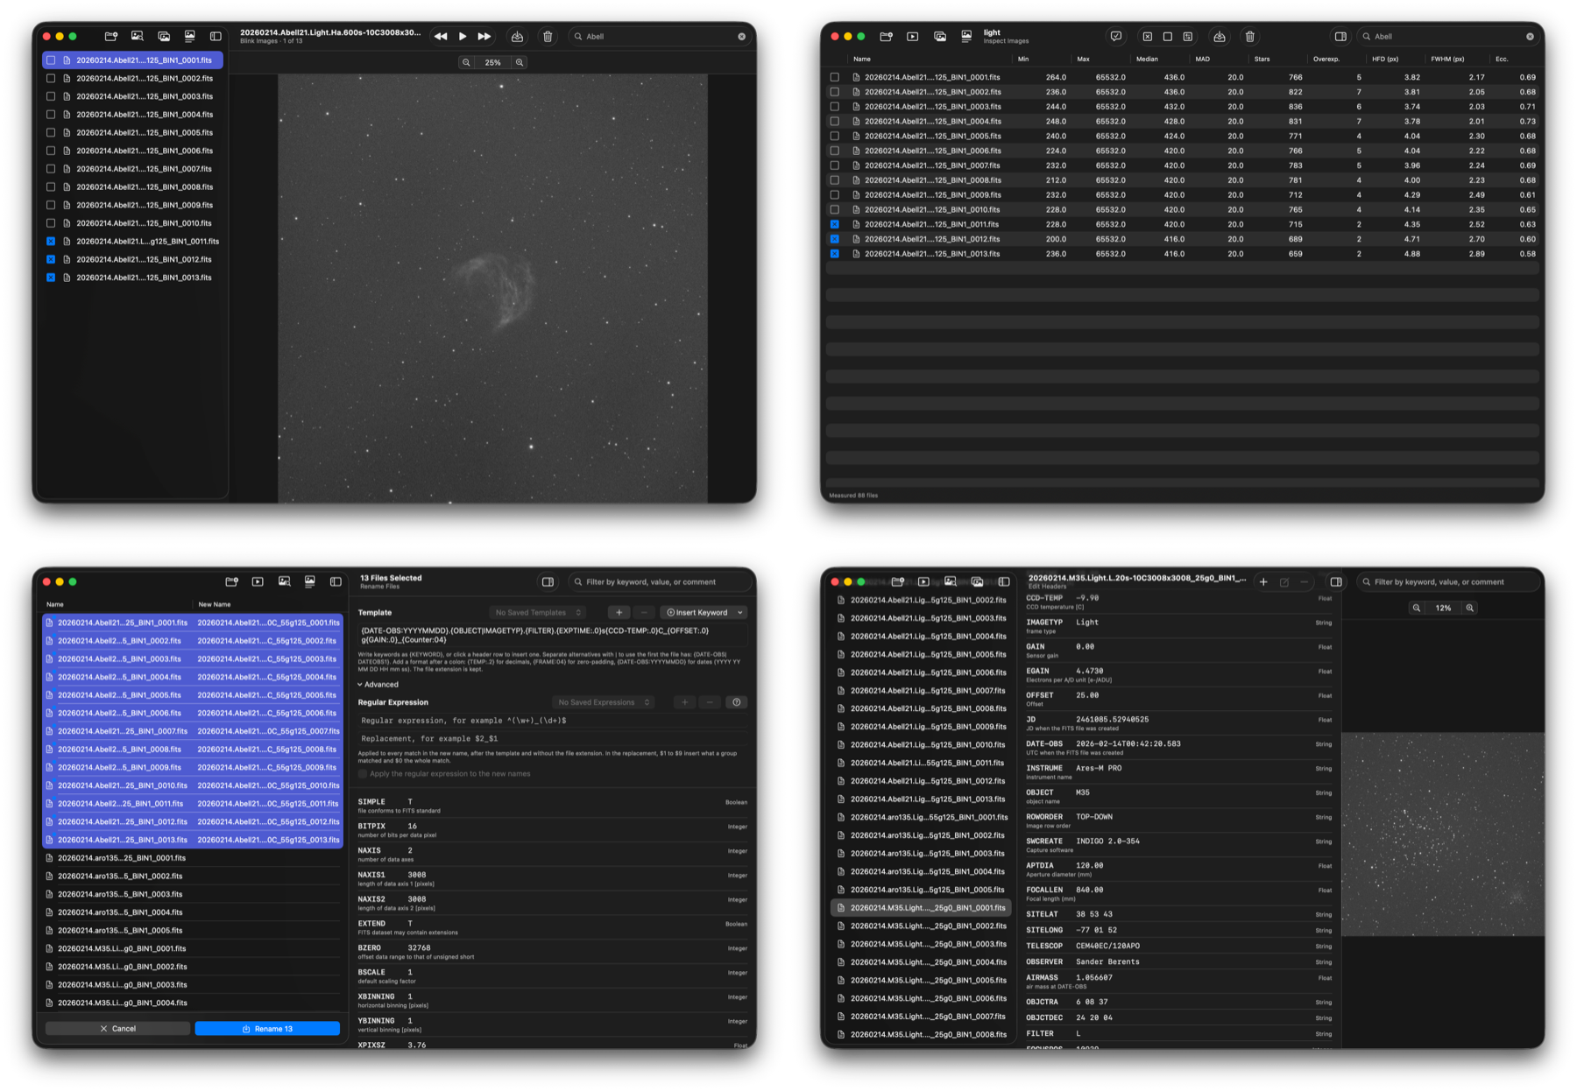This screenshot has height=1091, width=1577.
Task: Click the Blink play icon in Inspect Images toolbar
Action: 913,37
